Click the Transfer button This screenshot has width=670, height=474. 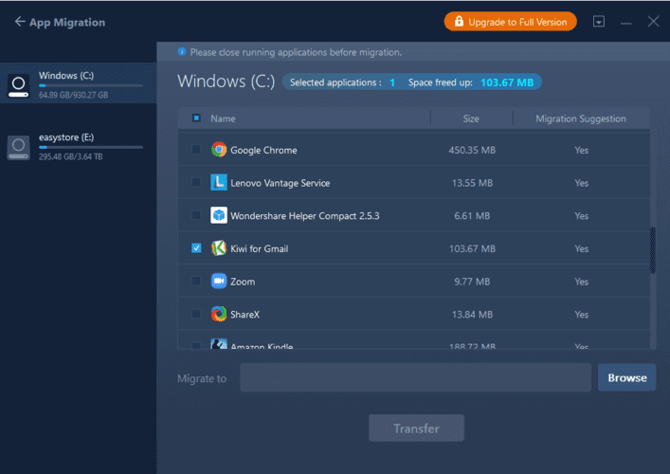click(416, 428)
